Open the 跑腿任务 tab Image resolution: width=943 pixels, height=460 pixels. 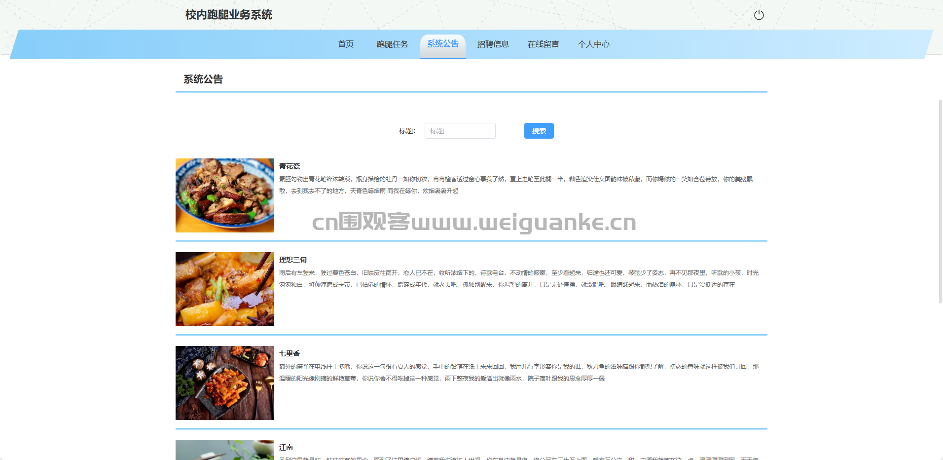click(392, 44)
